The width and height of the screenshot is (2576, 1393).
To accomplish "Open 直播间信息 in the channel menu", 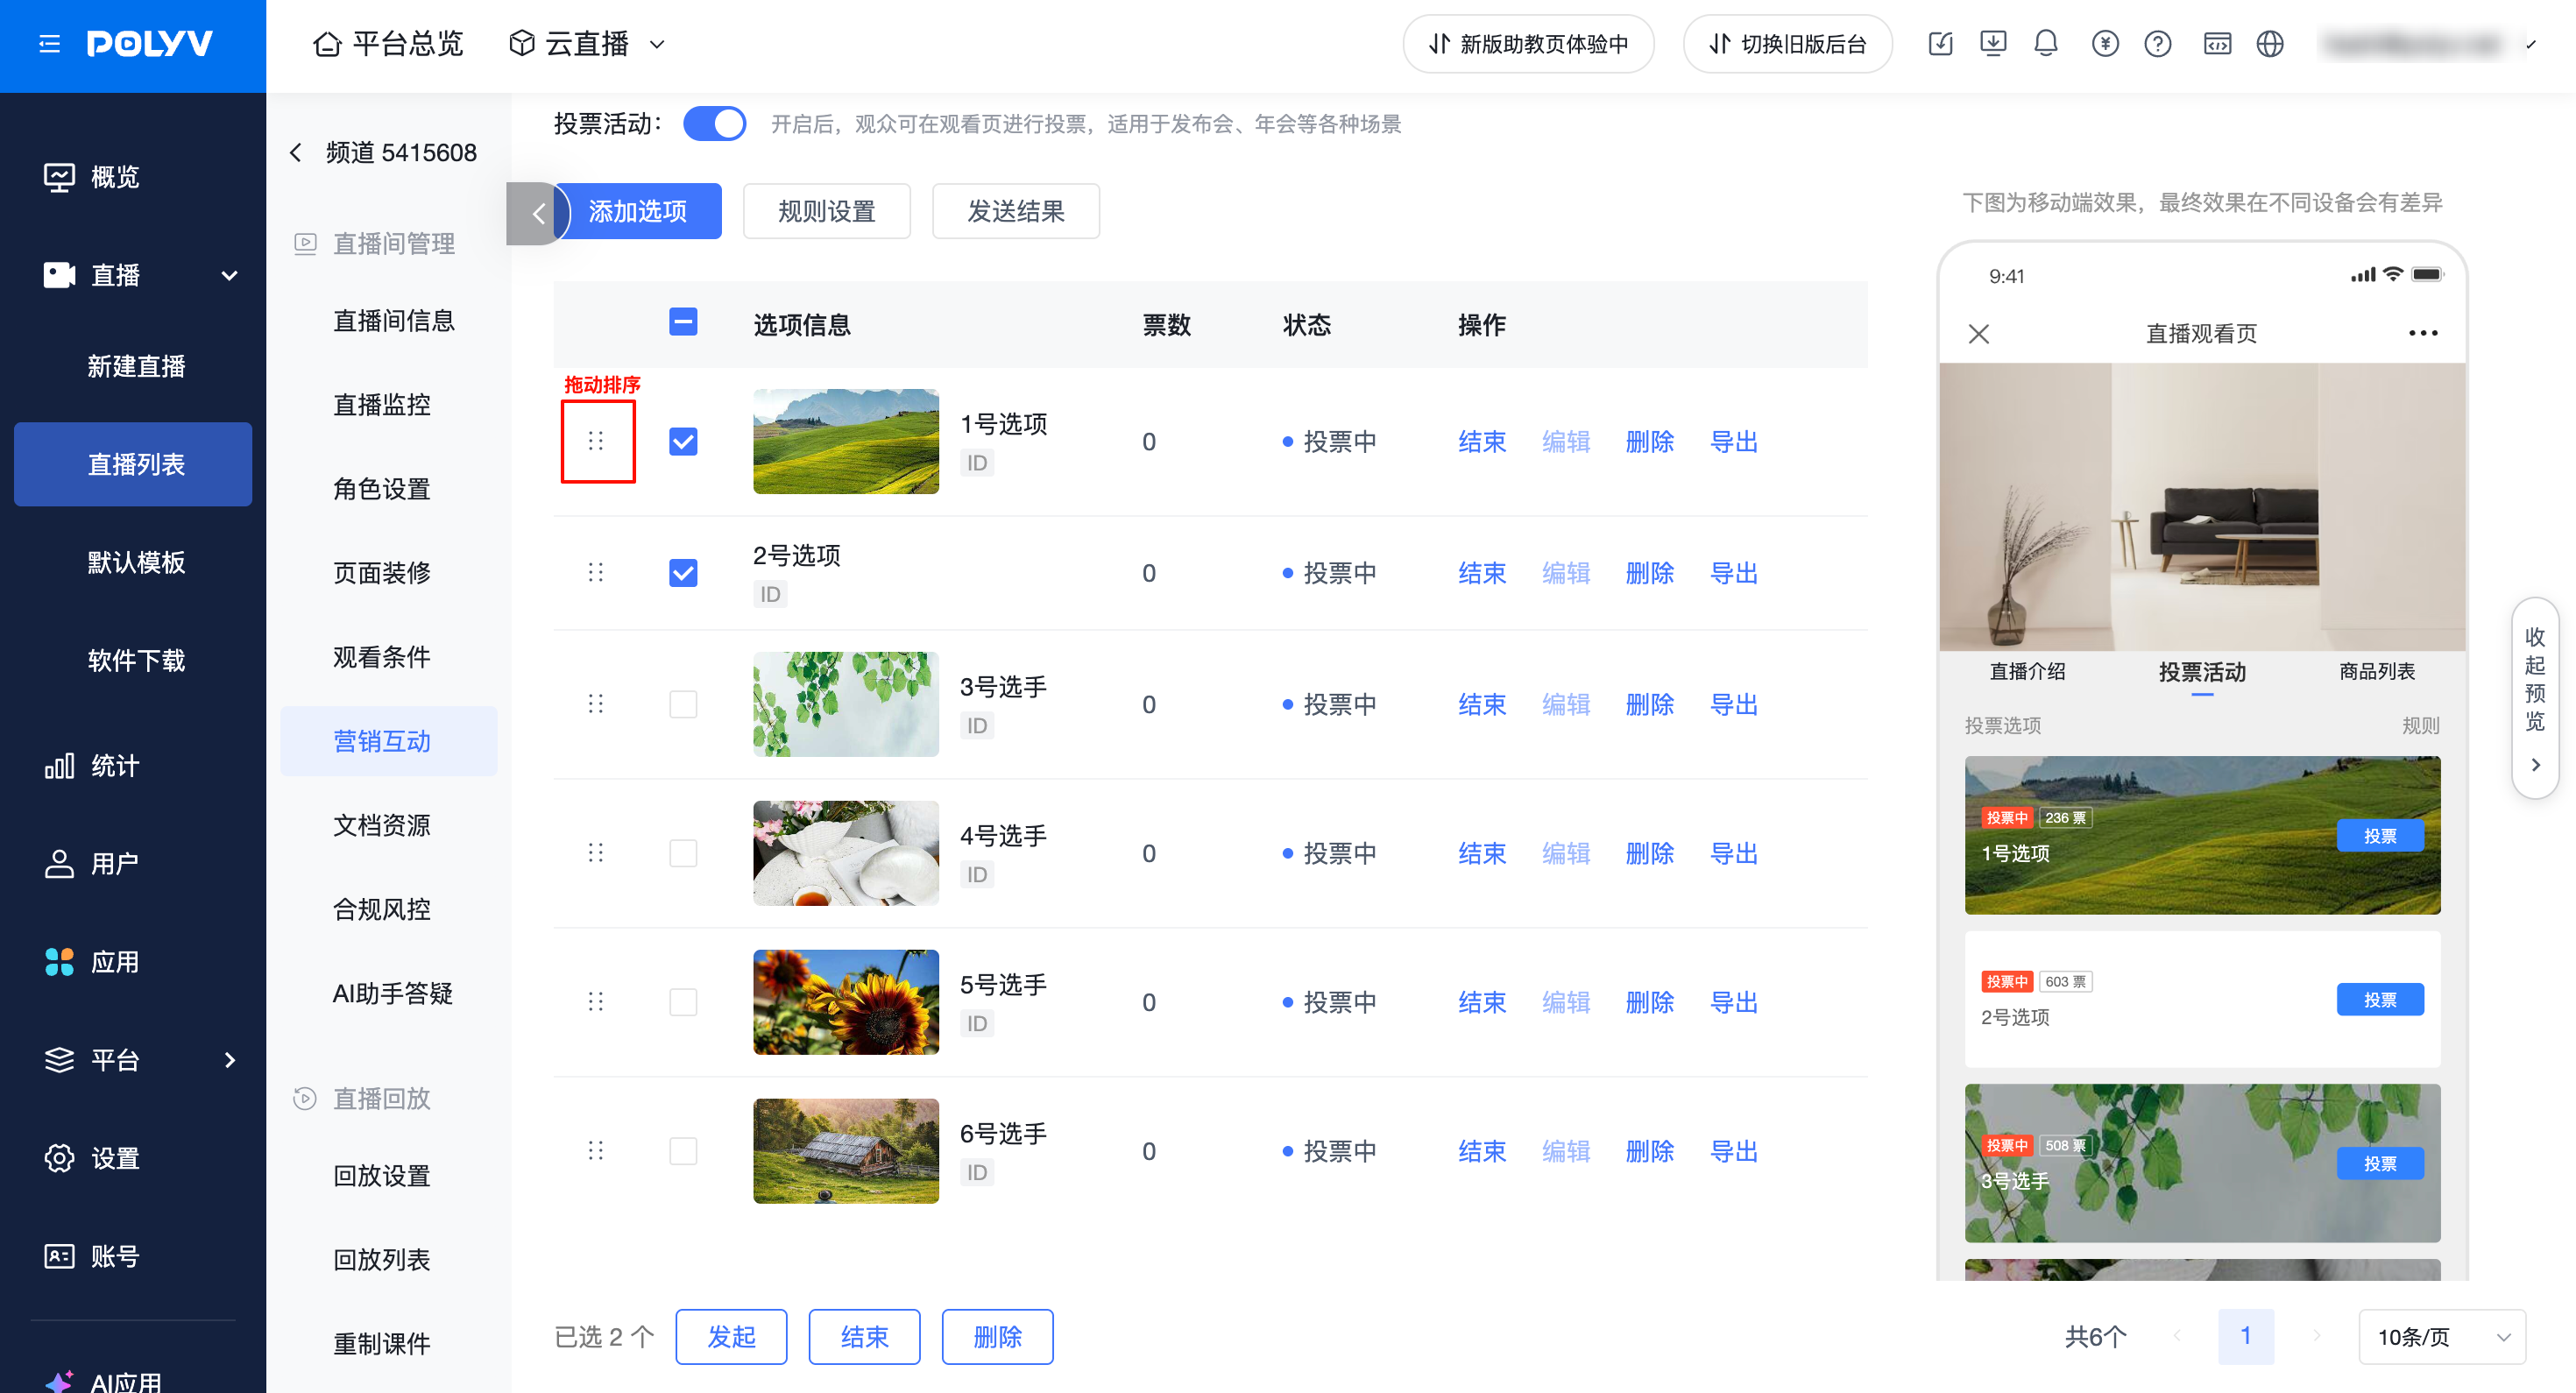I will point(394,320).
